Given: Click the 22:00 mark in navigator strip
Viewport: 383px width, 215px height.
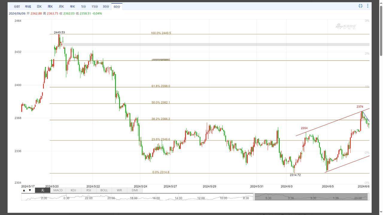Looking at the screenshot, I should point(89,198).
